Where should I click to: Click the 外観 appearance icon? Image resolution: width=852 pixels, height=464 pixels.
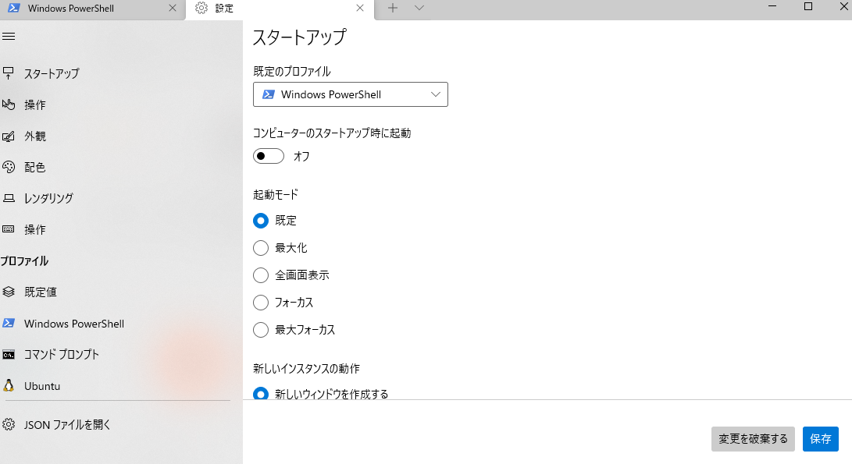click(8, 136)
